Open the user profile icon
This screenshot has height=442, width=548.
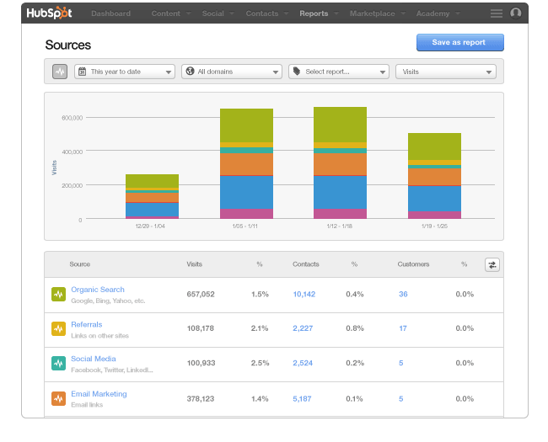tap(516, 13)
